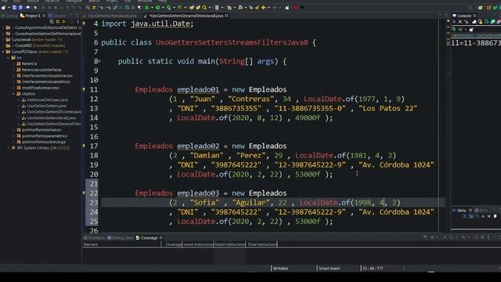Click Missed Instructions column header
This screenshot has width=501, height=282.
tap(230, 244)
